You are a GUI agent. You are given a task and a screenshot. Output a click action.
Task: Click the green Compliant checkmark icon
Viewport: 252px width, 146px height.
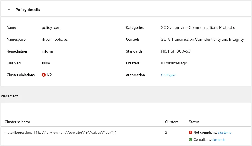tap(191, 139)
